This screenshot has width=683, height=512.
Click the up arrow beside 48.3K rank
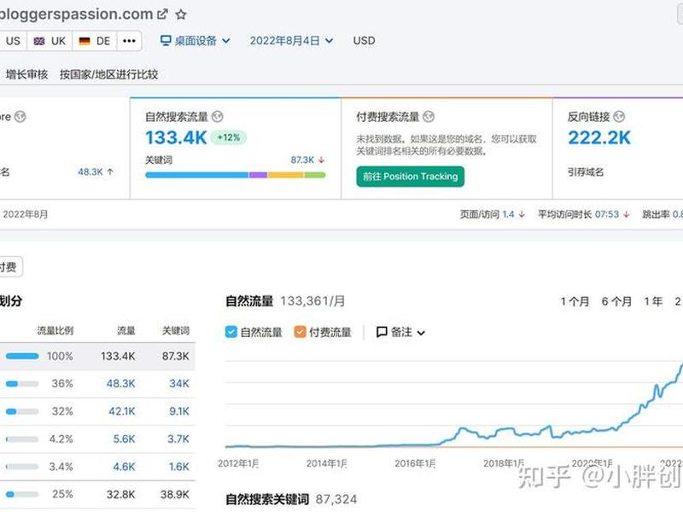coord(110,172)
